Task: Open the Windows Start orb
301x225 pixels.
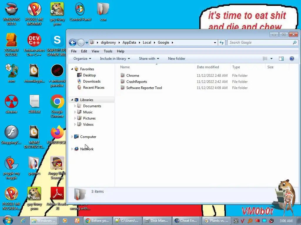Action: pyautogui.click(x=8, y=220)
